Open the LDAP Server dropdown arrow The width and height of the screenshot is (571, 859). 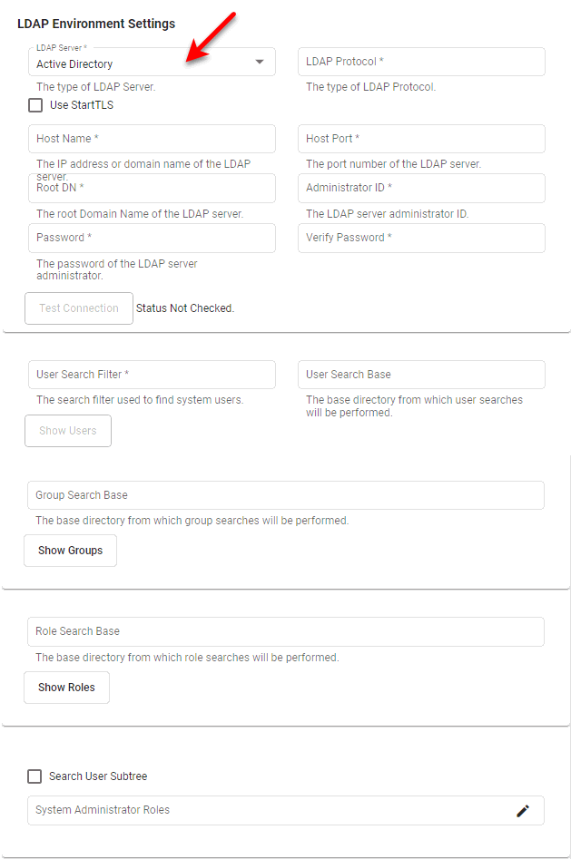click(261, 62)
